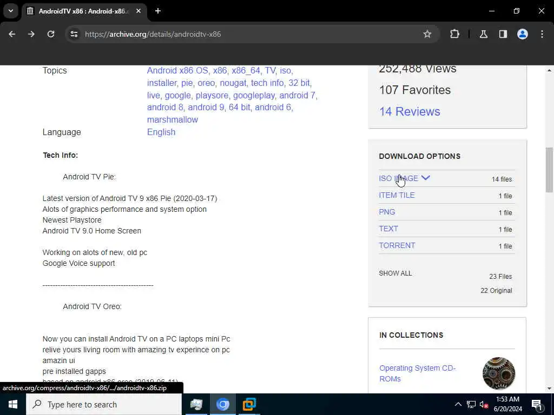Toggle the browser side panel

point(503,34)
